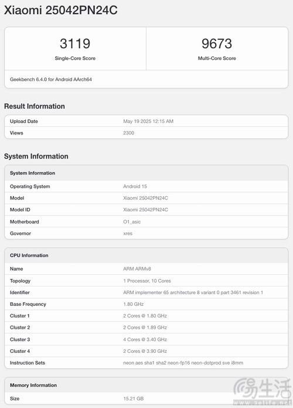Image resolution: width=293 pixels, height=408 pixels.
Task: Click the Motherboard label
Action: pyautogui.click(x=25, y=222)
